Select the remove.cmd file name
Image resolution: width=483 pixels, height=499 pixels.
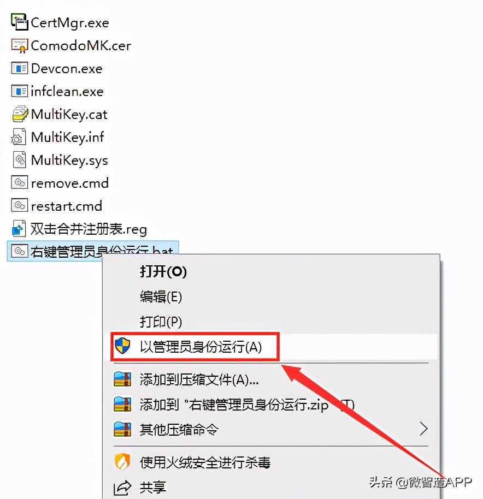70,183
